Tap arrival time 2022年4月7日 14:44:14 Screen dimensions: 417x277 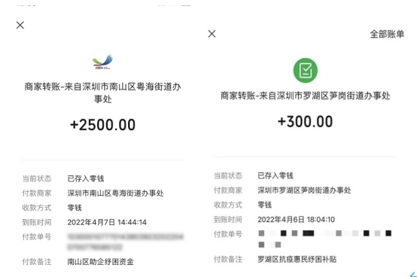pos(107,222)
